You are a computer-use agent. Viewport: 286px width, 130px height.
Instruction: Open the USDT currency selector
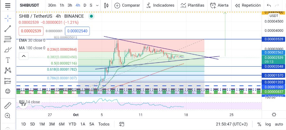pyautogui.click(x=274, y=16)
